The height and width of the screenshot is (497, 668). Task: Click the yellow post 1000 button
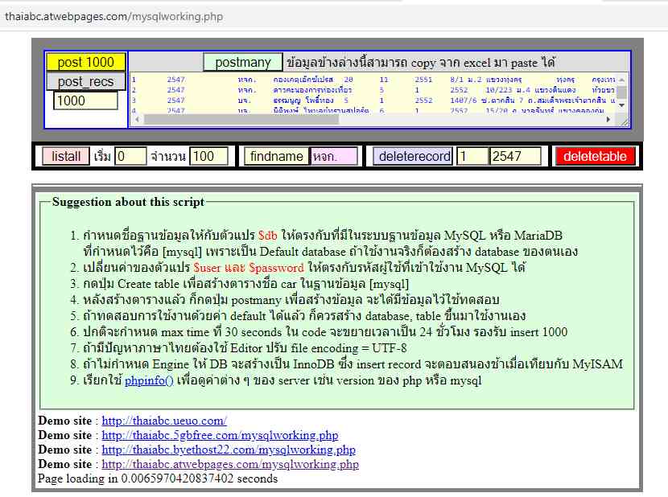pyautogui.click(x=85, y=62)
